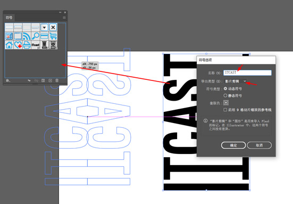Click the 确定 button
This screenshot has height=204, width=293.
tap(233, 145)
